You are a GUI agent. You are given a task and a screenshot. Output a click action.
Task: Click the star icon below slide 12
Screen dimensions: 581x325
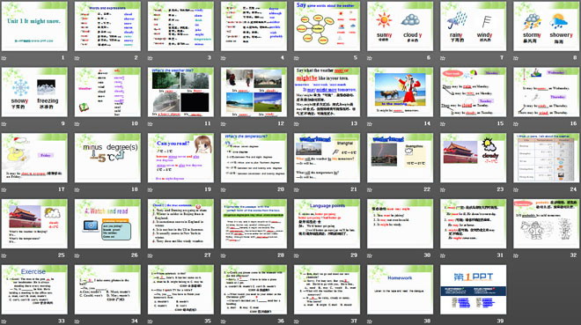pos(224,124)
